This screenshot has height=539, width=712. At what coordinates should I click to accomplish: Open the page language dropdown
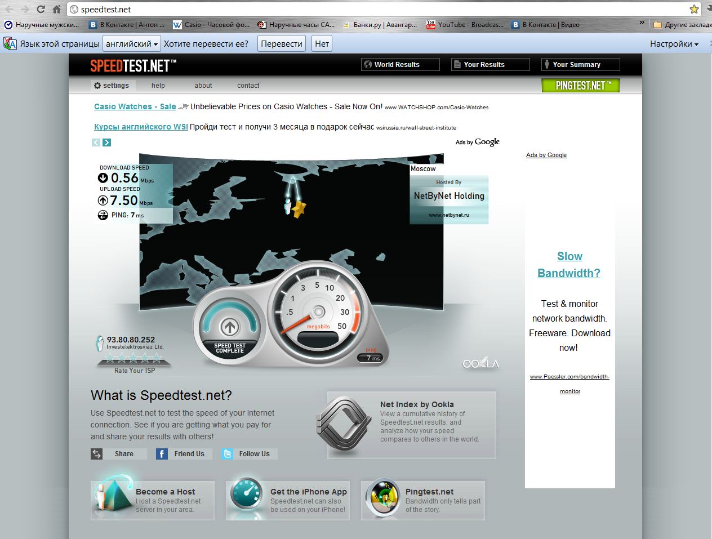[x=132, y=44]
